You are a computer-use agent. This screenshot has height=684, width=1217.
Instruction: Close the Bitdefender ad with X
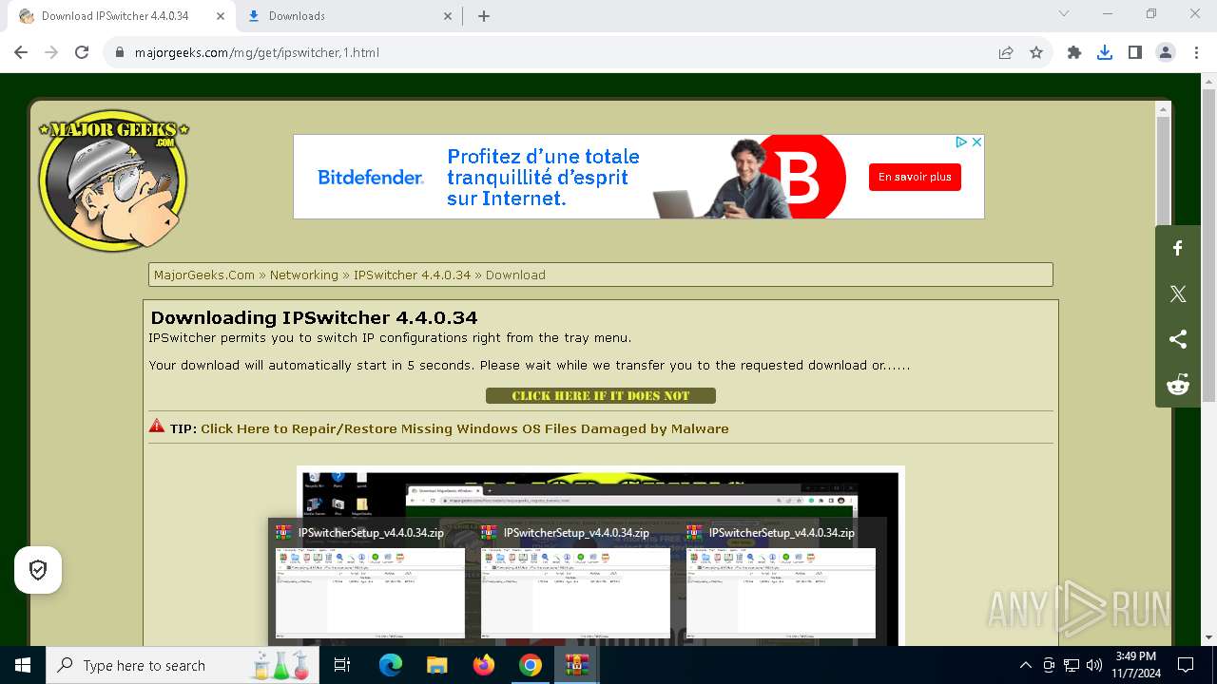(976, 142)
